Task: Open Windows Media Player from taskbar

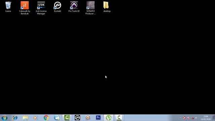Action: 35,118
